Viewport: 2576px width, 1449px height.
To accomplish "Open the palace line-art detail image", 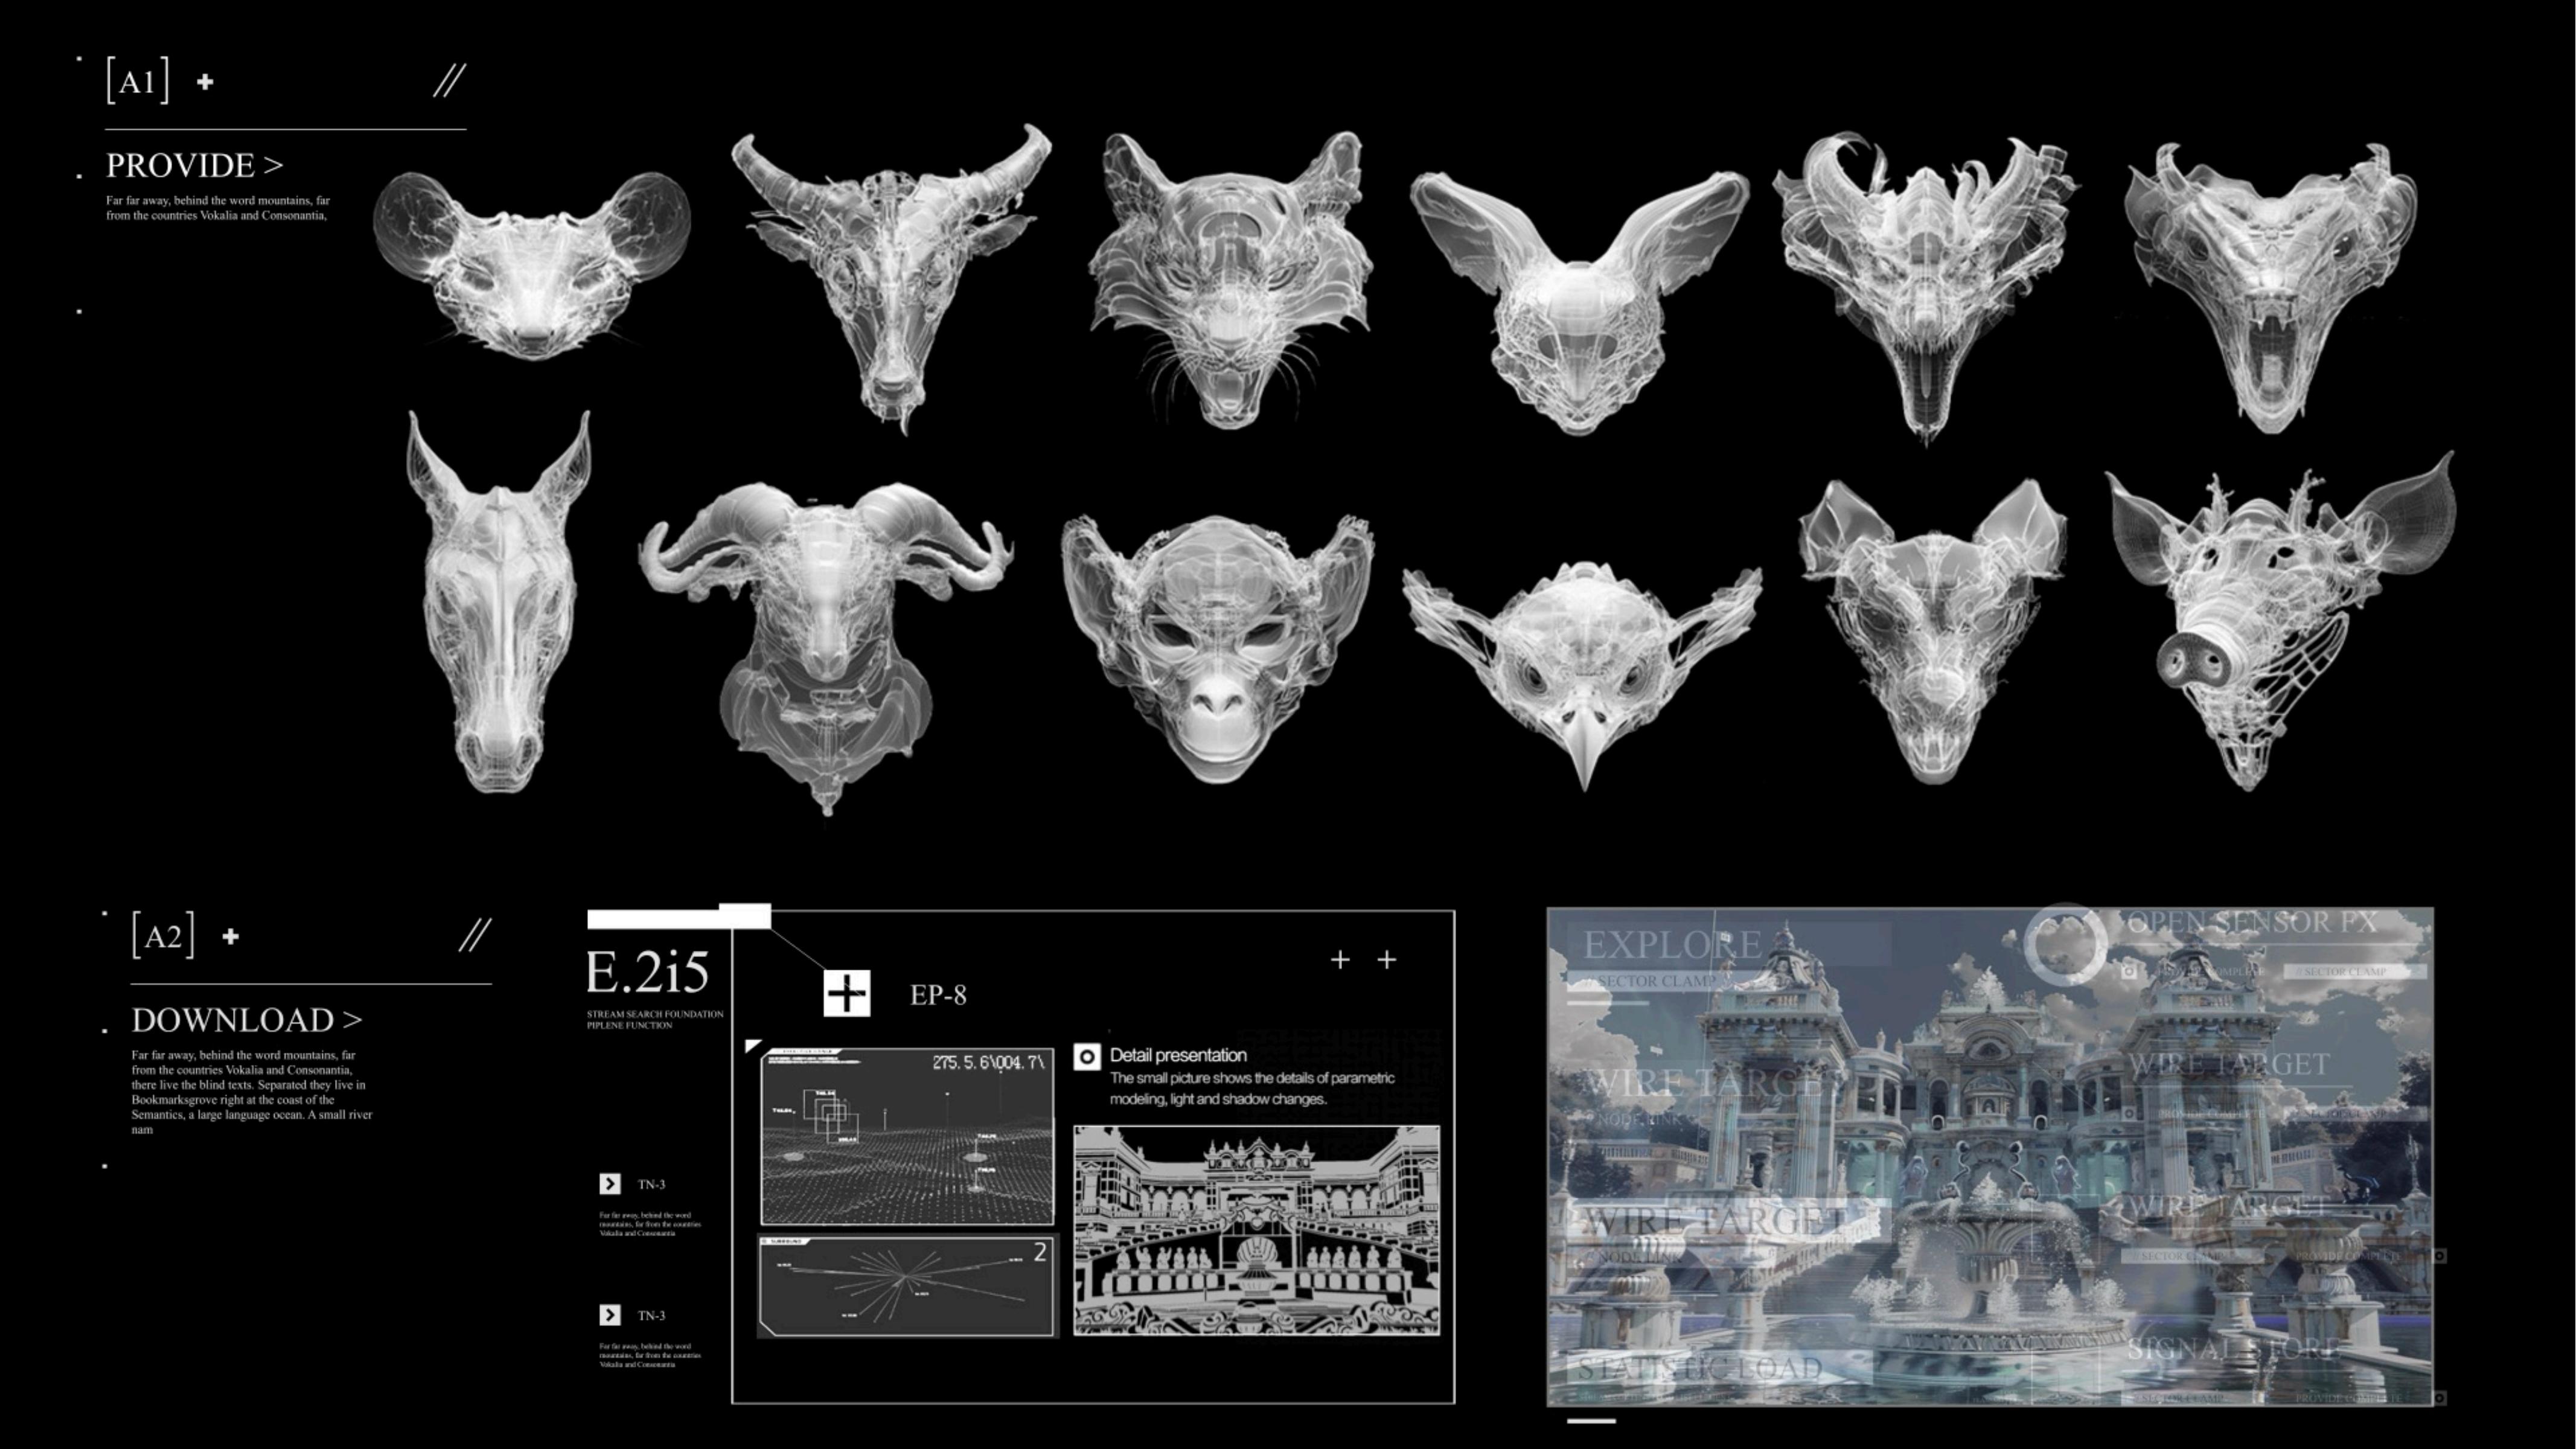I will click(1256, 1231).
